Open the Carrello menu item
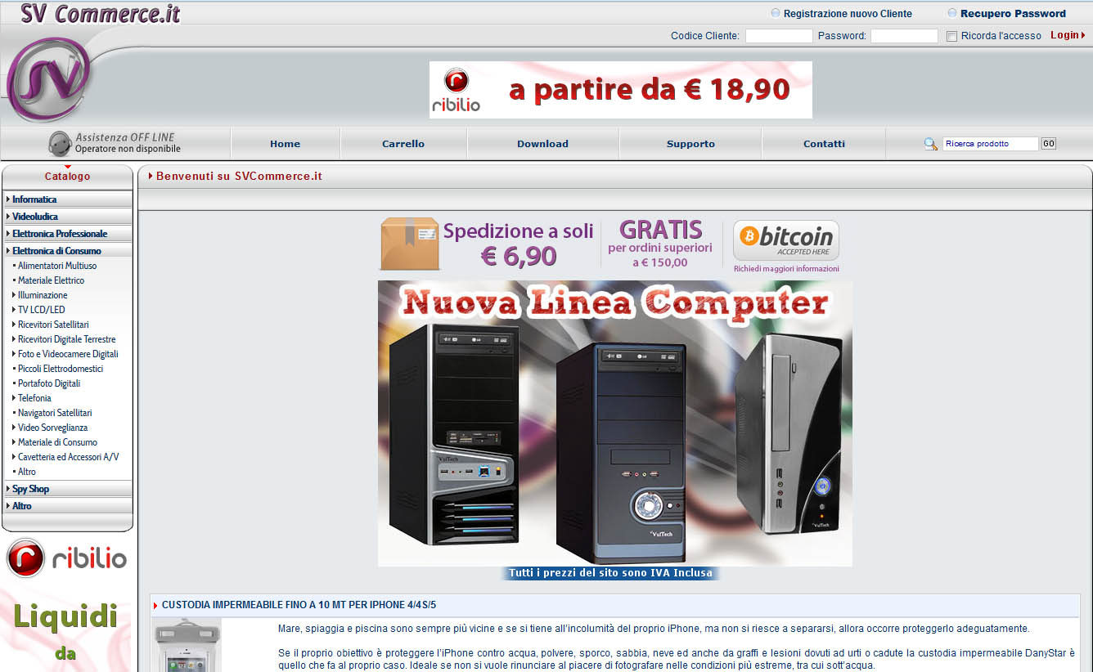Screen dimensions: 1093x672 pos(403,144)
